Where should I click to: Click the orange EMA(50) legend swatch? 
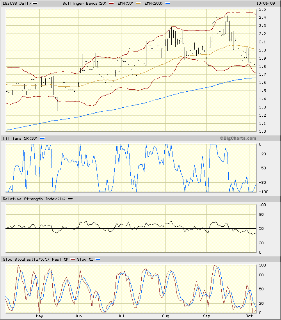(139, 4)
